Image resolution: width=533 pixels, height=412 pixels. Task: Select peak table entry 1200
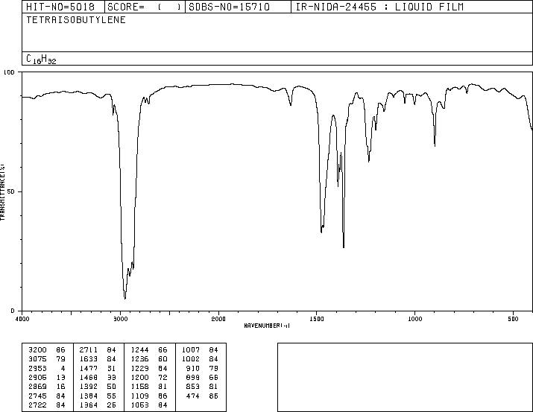139,377
